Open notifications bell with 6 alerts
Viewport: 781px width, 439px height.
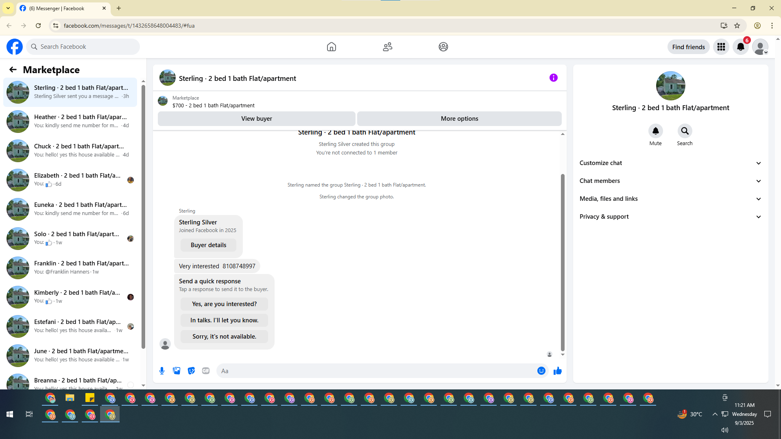pos(741,47)
